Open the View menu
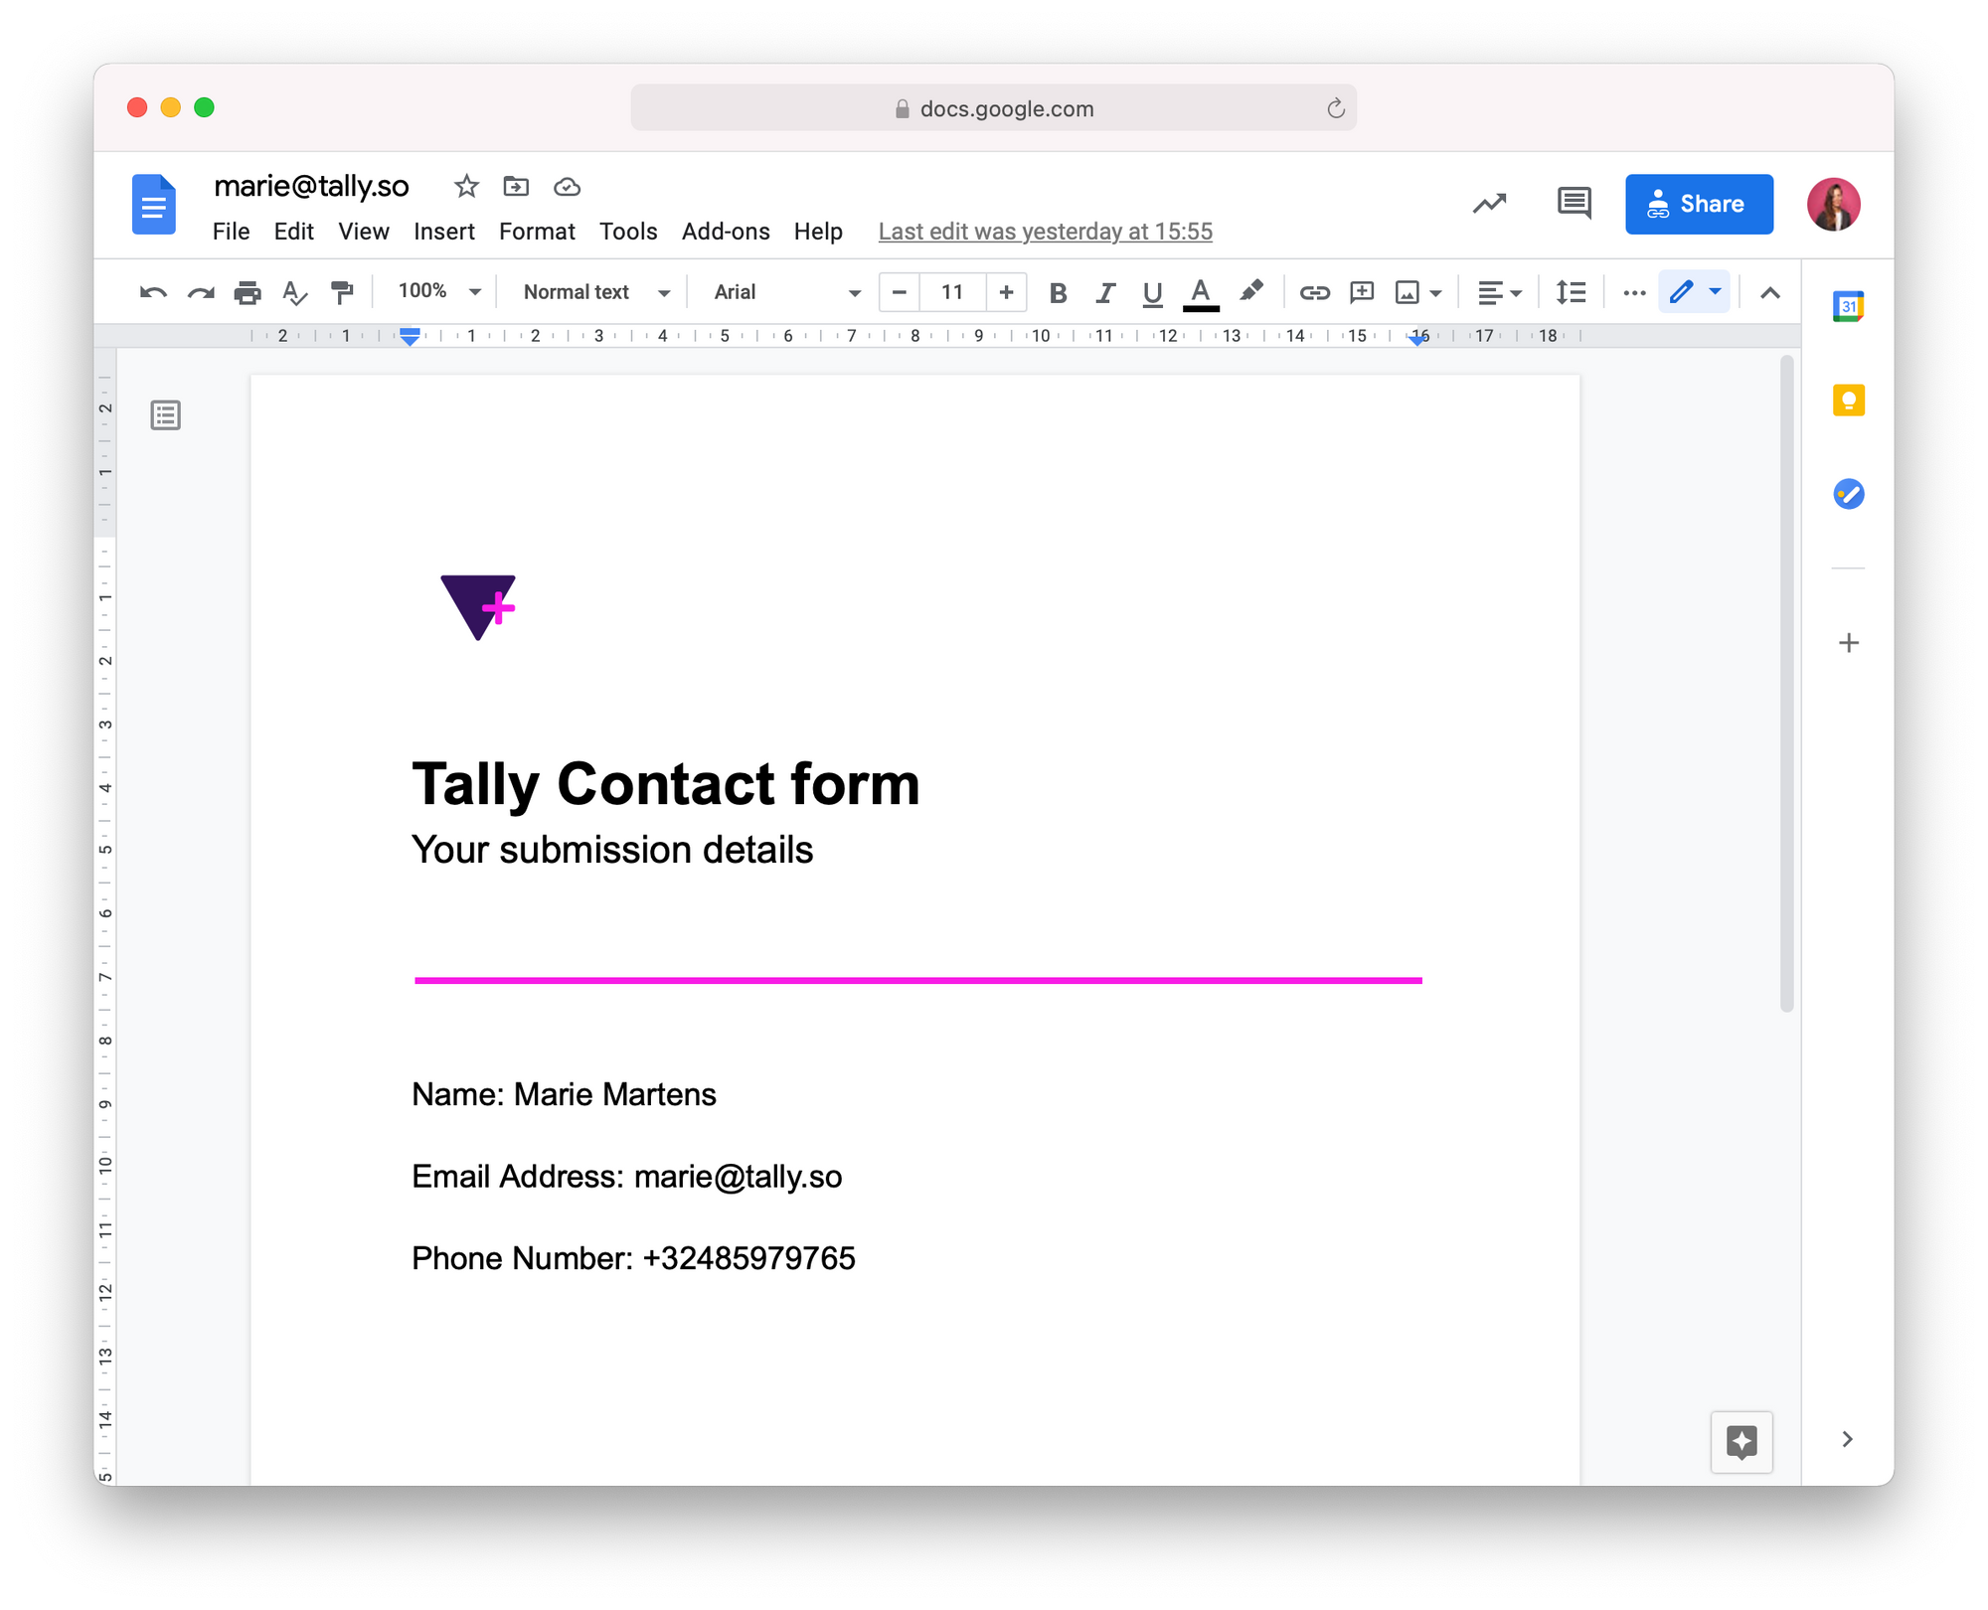Image resolution: width=1988 pixels, height=1610 pixels. pyautogui.click(x=363, y=232)
